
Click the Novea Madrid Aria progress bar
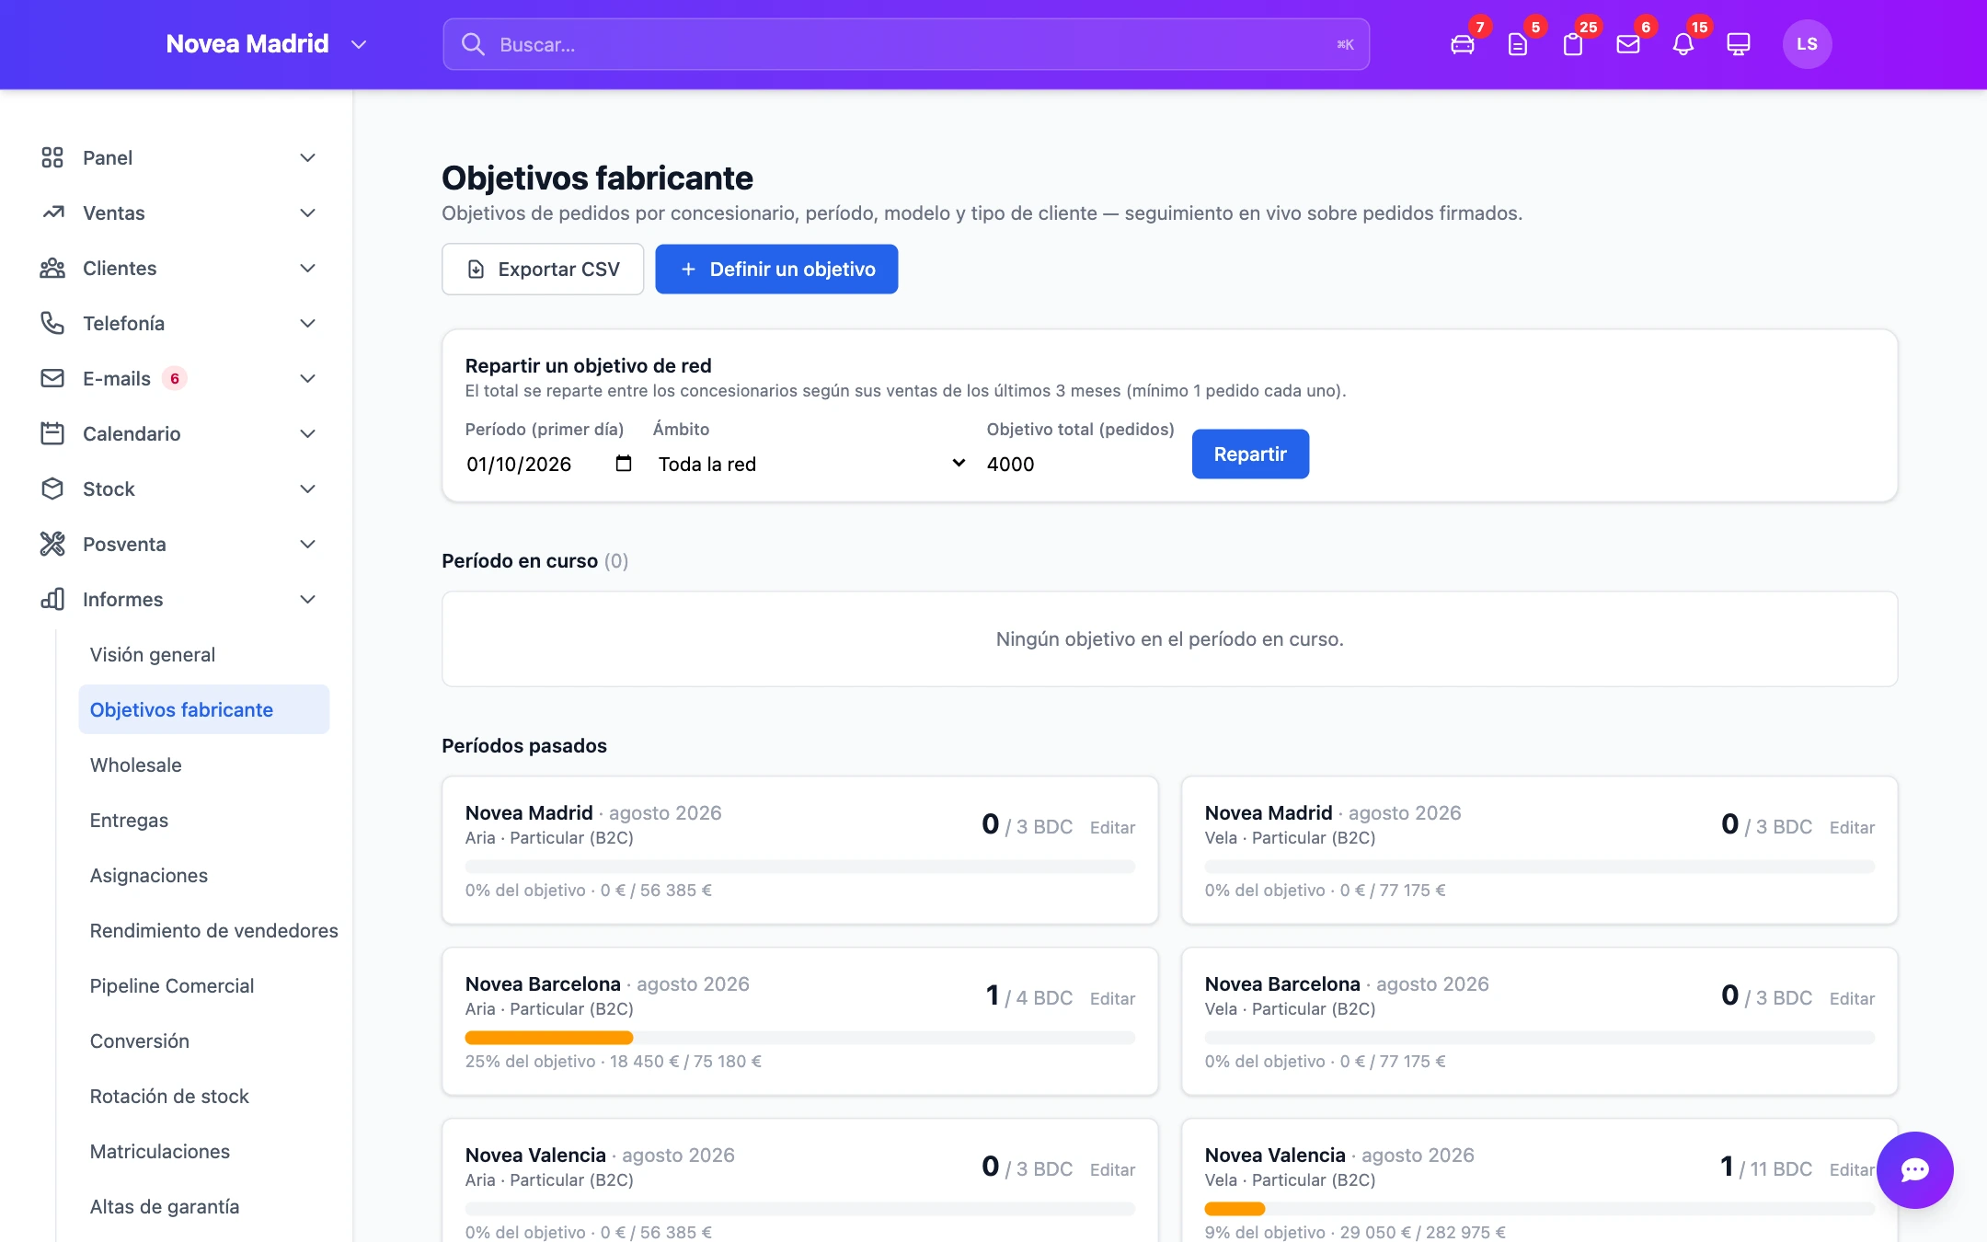[x=800, y=867]
